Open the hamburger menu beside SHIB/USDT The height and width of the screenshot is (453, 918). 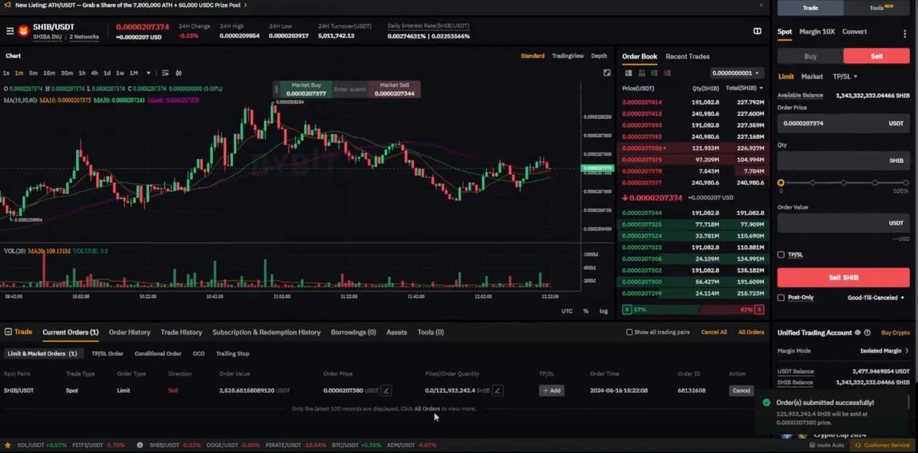[10, 31]
